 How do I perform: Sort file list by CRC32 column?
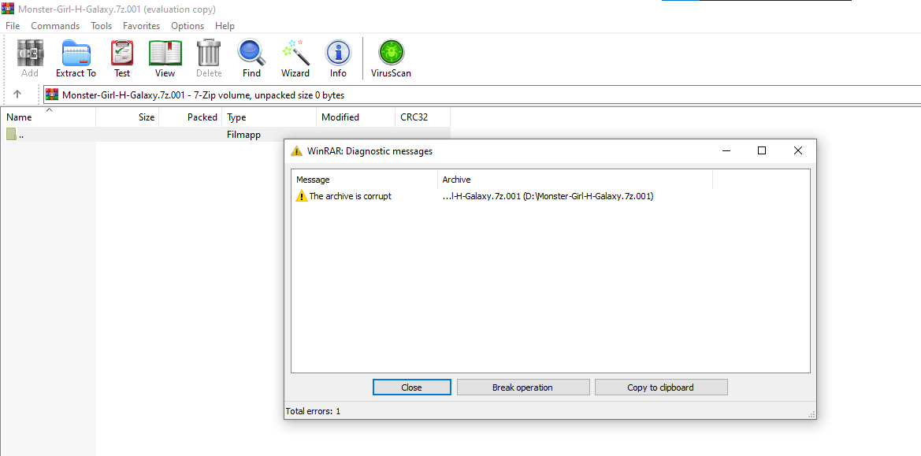coord(423,117)
